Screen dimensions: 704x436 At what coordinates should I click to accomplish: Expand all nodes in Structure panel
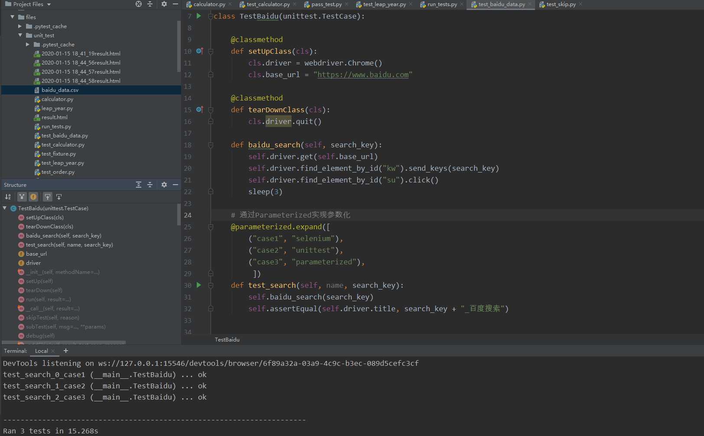(x=139, y=185)
